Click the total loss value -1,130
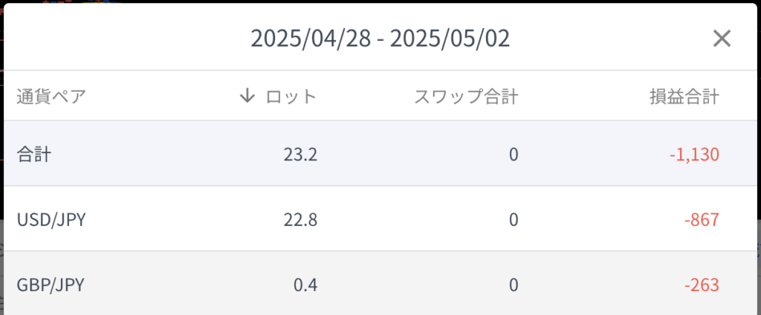Viewport: 761px width, 315px height. point(694,155)
